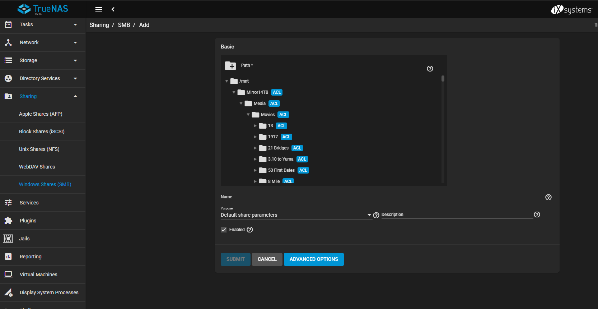
Task: Click the Services sliders icon
Action: tap(8, 203)
